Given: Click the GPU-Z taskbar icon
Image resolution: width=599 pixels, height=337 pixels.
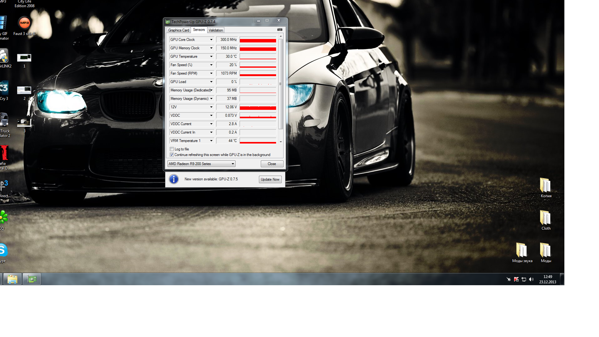Looking at the screenshot, I should (32, 279).
